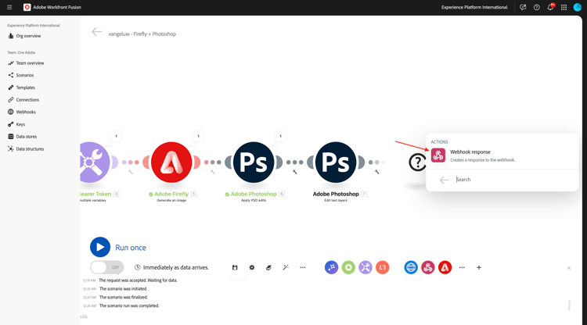Add a favorite with the plus icon
The image size is (587, 325).
479,267
